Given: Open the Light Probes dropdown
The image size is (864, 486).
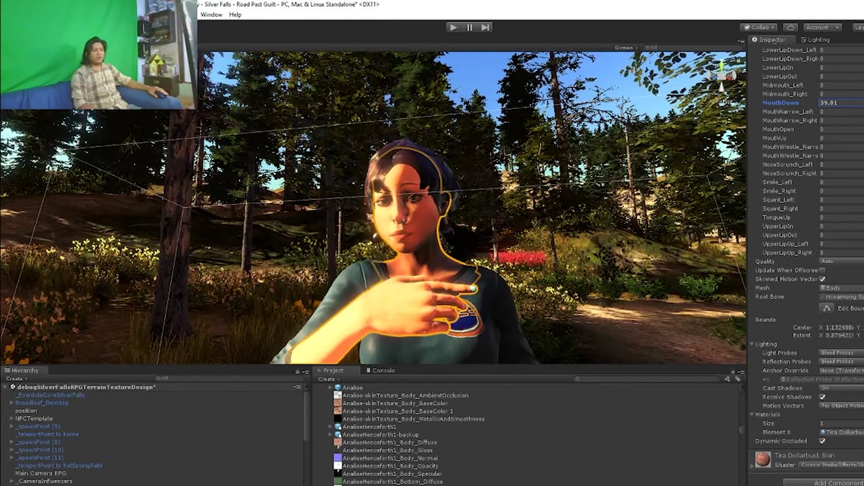Looking at the screenshot, I should (x=842, y=353).
